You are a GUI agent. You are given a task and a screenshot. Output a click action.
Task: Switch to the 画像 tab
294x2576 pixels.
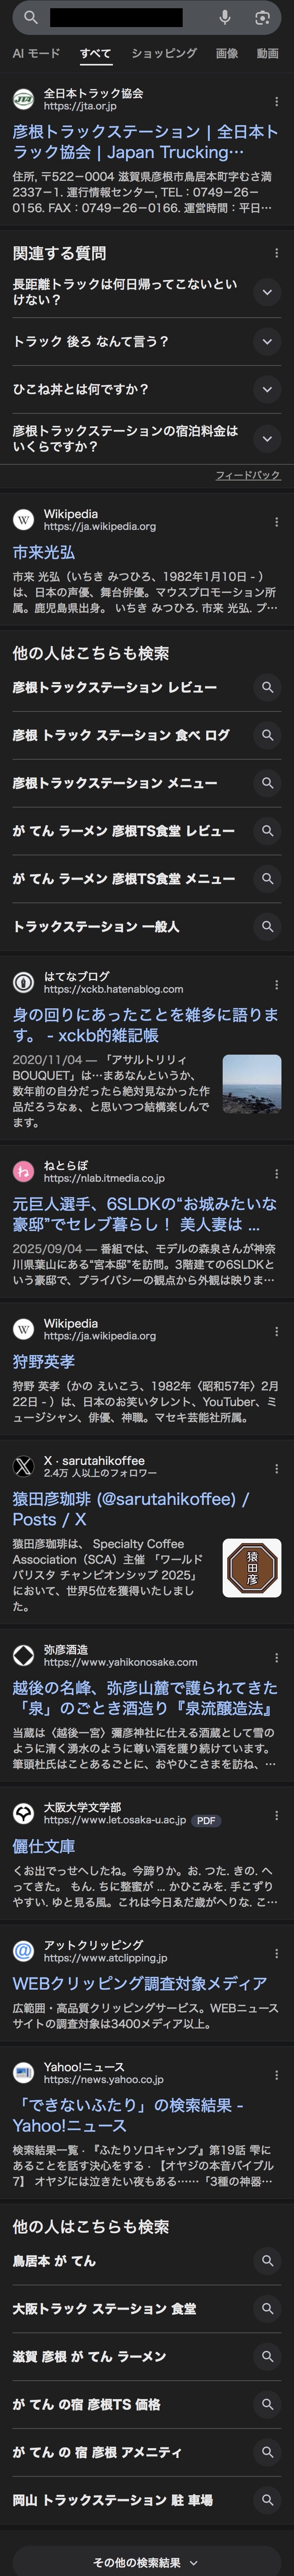(227, 53)
